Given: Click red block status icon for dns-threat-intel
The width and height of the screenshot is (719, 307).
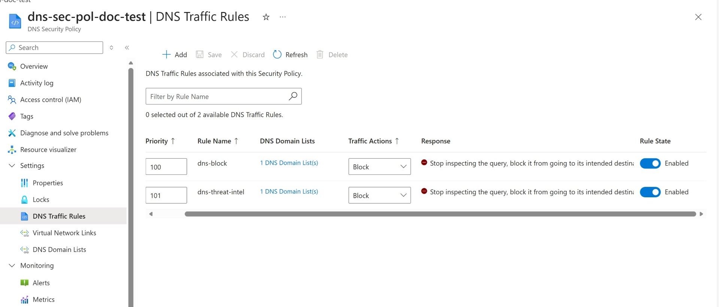Looking at the screenshot, I should (x=424, y=191).
